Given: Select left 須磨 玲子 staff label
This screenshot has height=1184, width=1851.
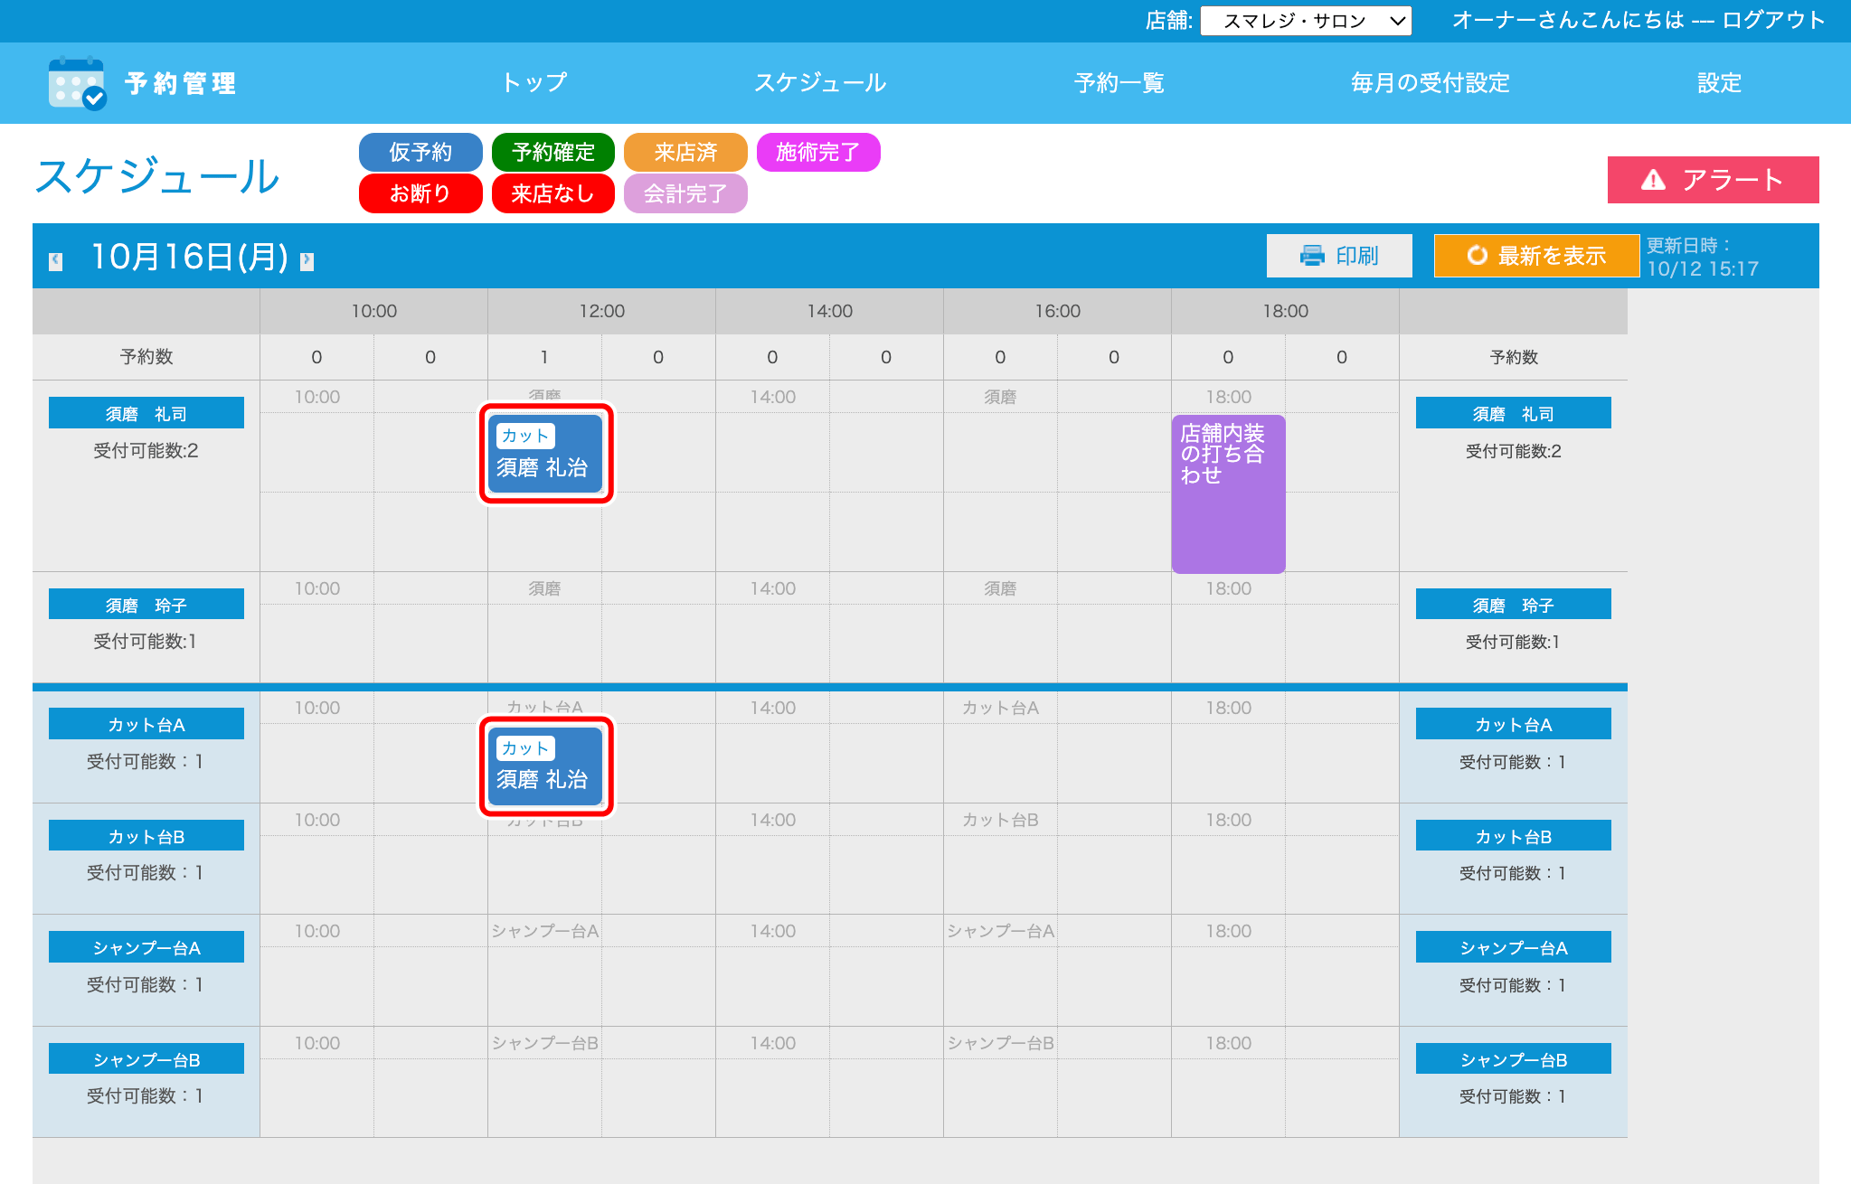Looking at the screenshot, I should (146, 605).
